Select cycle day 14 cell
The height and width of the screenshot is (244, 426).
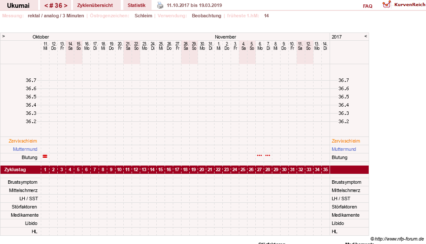(x=152, y=170)
